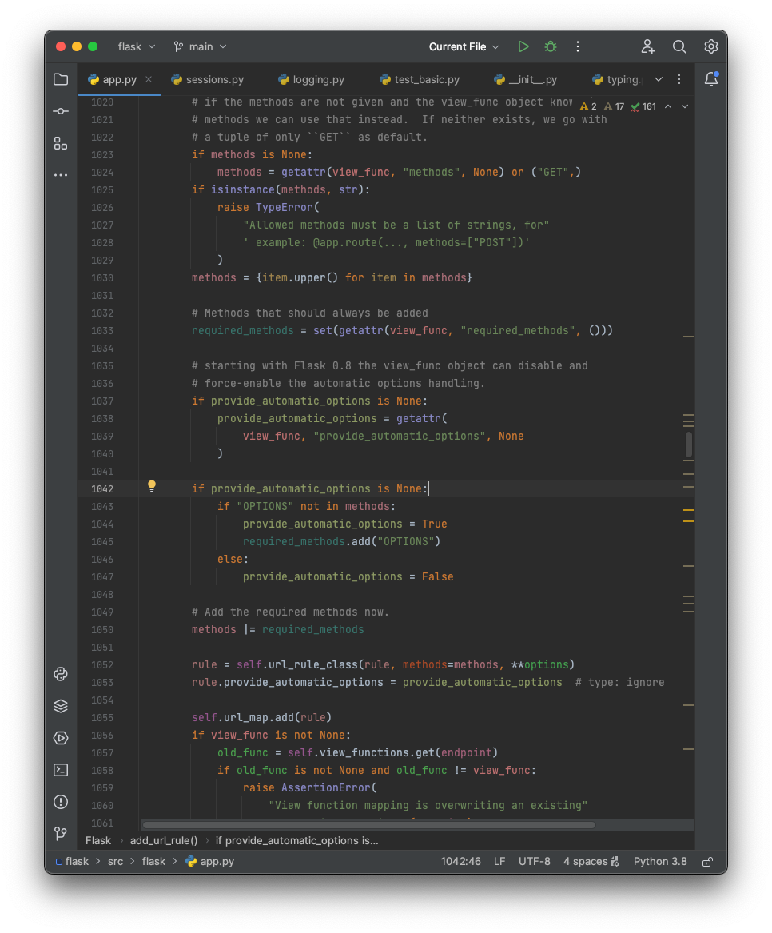
Task: Switch to the test_basic.py tab
Action: pos(420,79)
